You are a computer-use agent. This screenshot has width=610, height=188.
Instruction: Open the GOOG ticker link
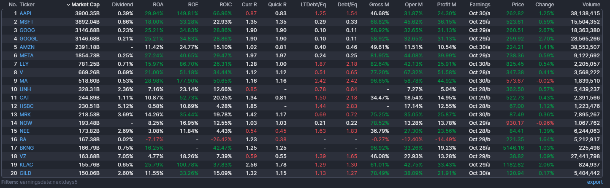coord(27,30)
